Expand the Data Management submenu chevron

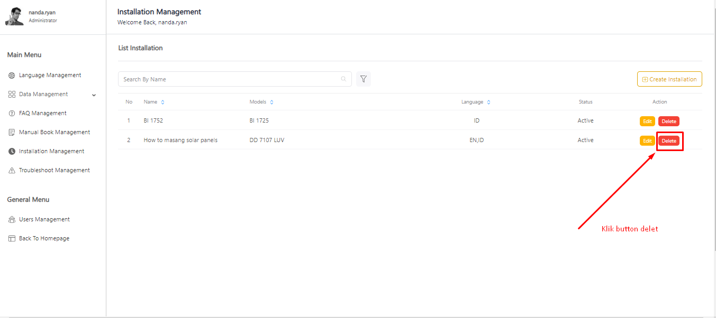click(94, 95)
